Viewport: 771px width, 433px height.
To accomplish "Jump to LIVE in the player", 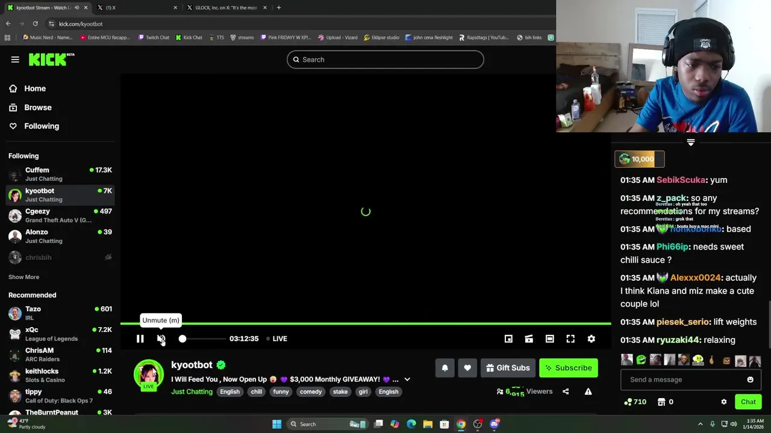I will point(277,339).
